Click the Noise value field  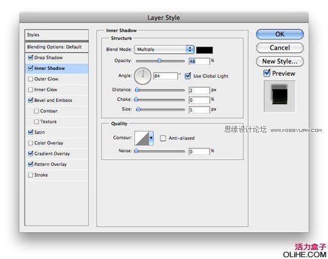click(199, 152)
